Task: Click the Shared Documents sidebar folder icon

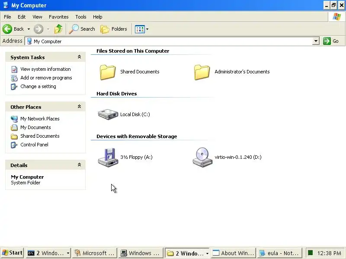Action: [x=14, y=136]
